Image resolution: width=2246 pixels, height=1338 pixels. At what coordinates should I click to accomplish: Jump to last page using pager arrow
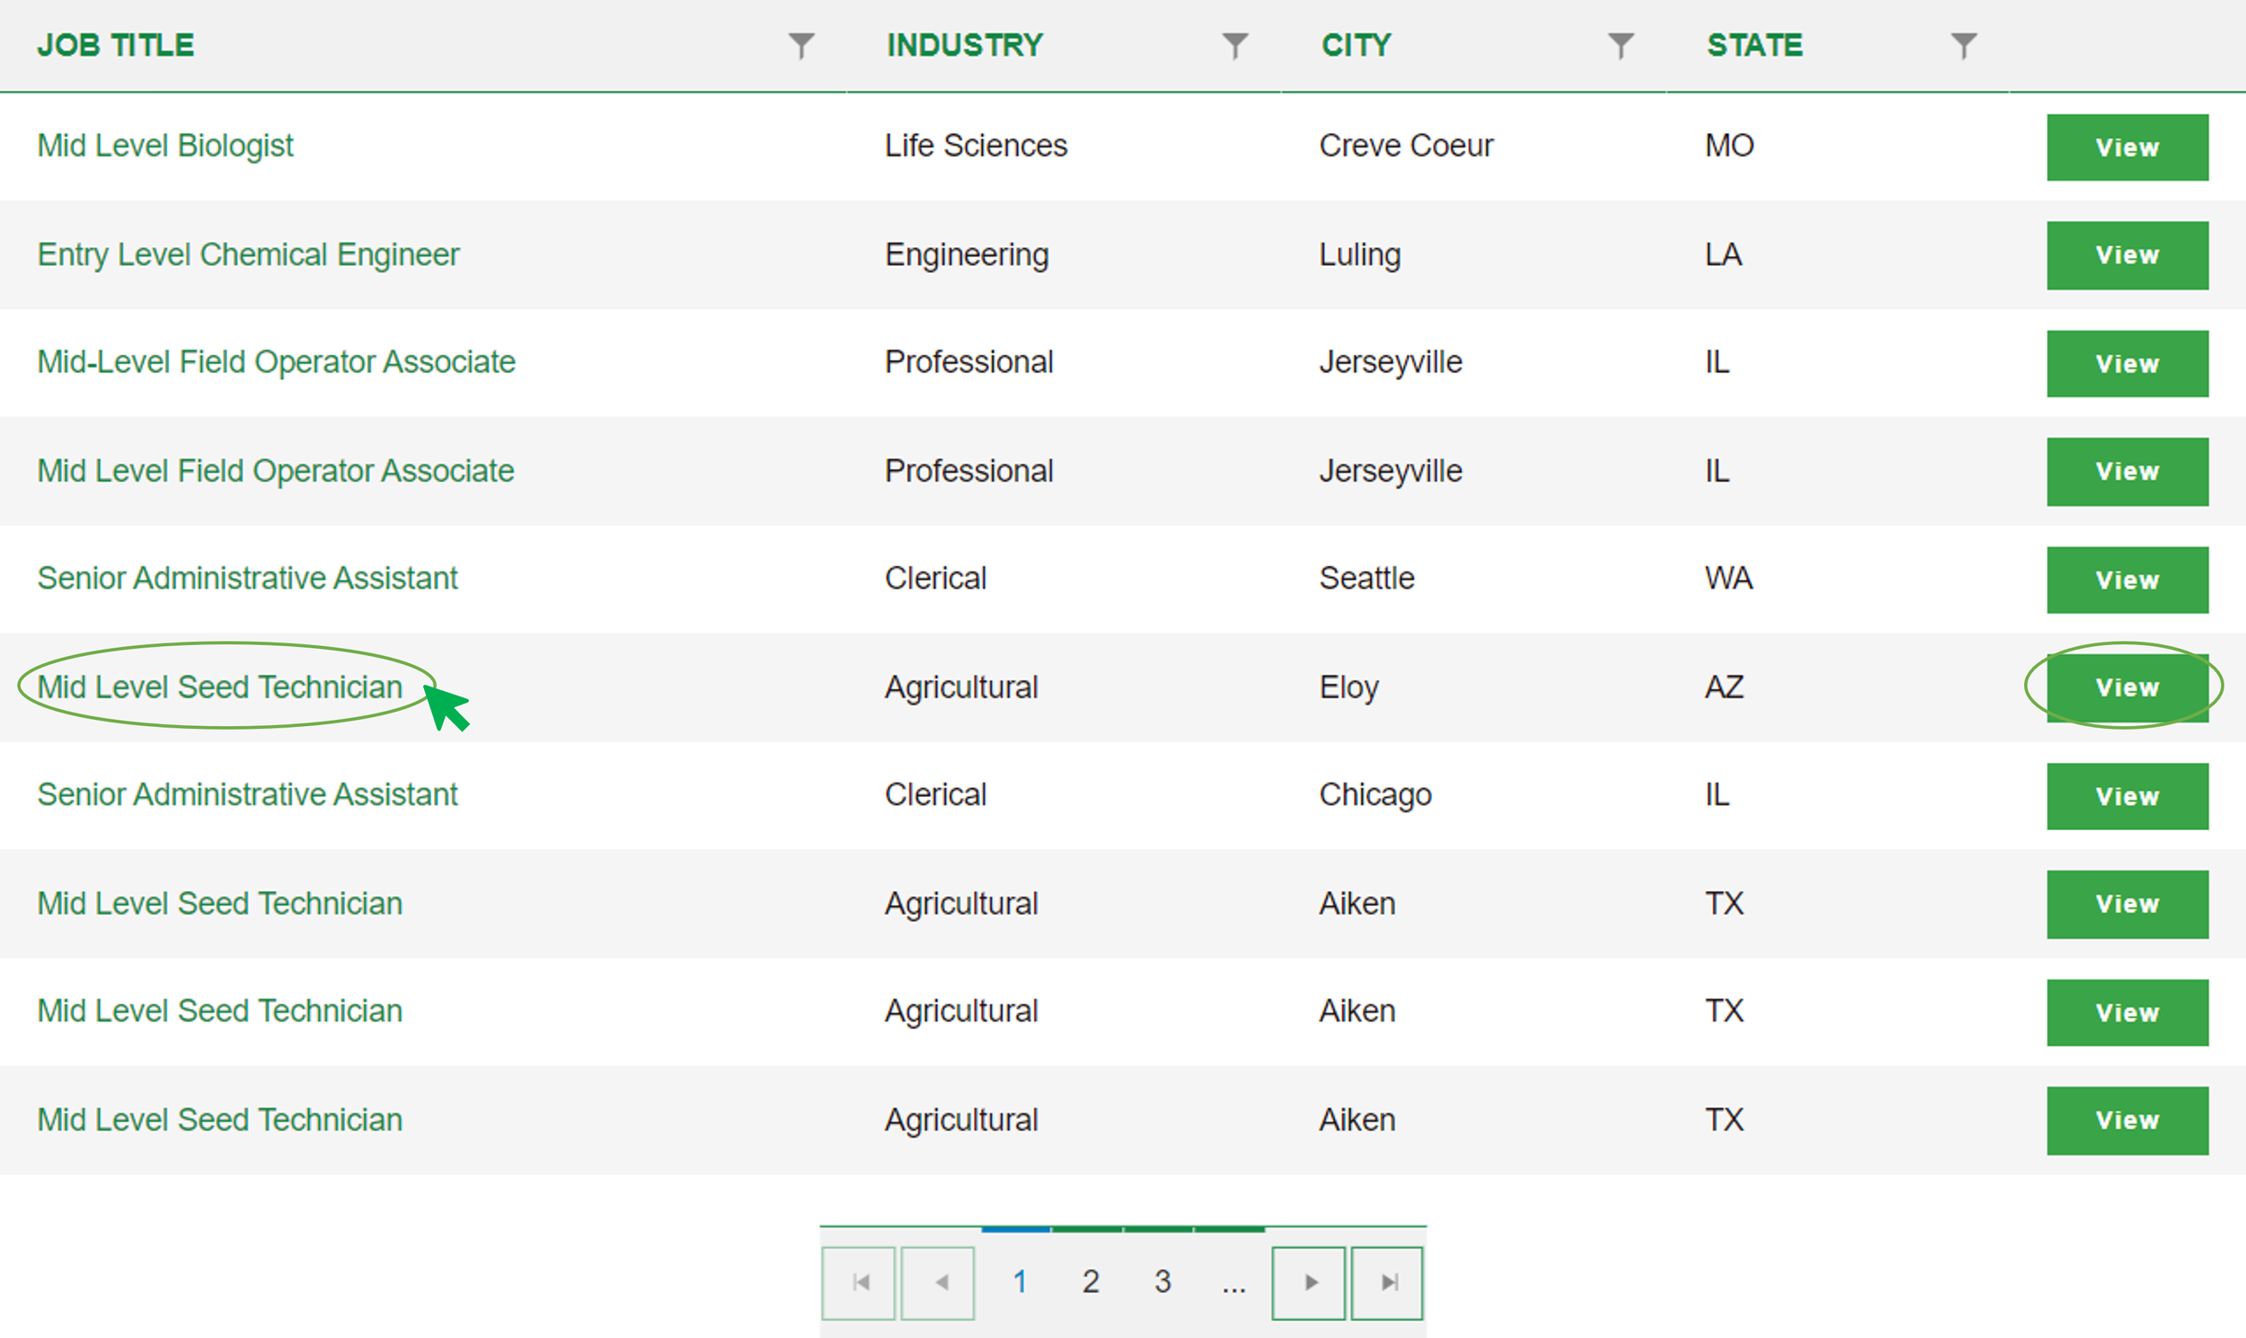click(x=1387, y=1282)
